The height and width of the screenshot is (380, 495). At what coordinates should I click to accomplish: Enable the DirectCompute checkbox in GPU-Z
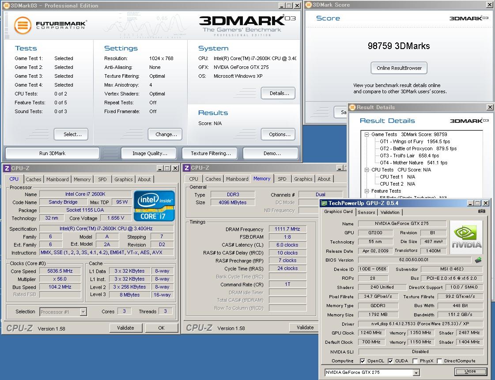click(439, 361)
